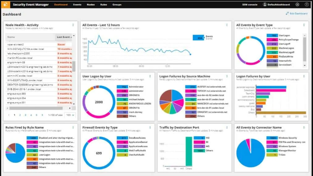Open the Groups tab
The width and height of the screenshot is (313, 176).
coord(117,4)
